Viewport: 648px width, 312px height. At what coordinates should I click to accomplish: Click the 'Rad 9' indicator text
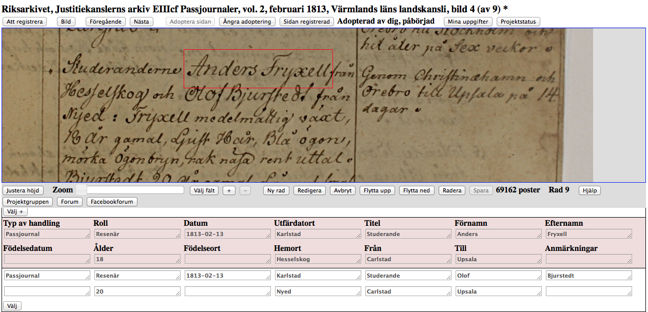click(x=559, y=190)
